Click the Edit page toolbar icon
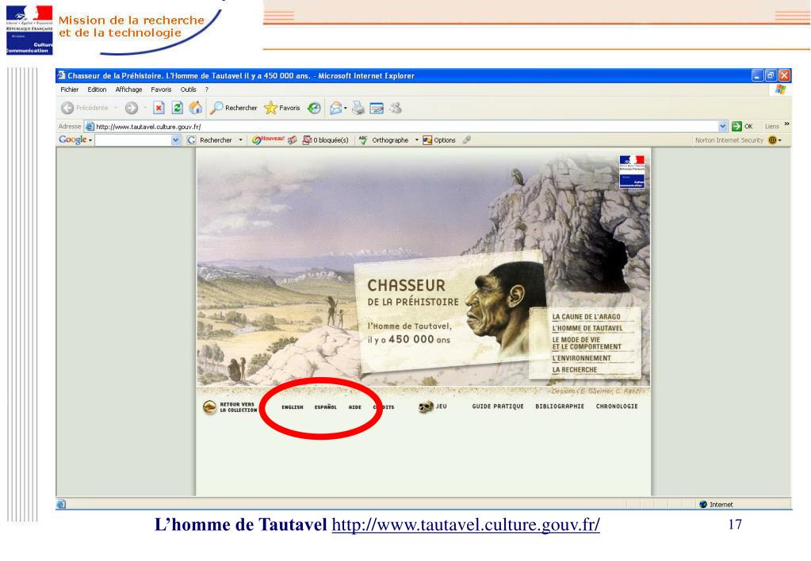Screen dimensions: 811x561 (377, 108)
